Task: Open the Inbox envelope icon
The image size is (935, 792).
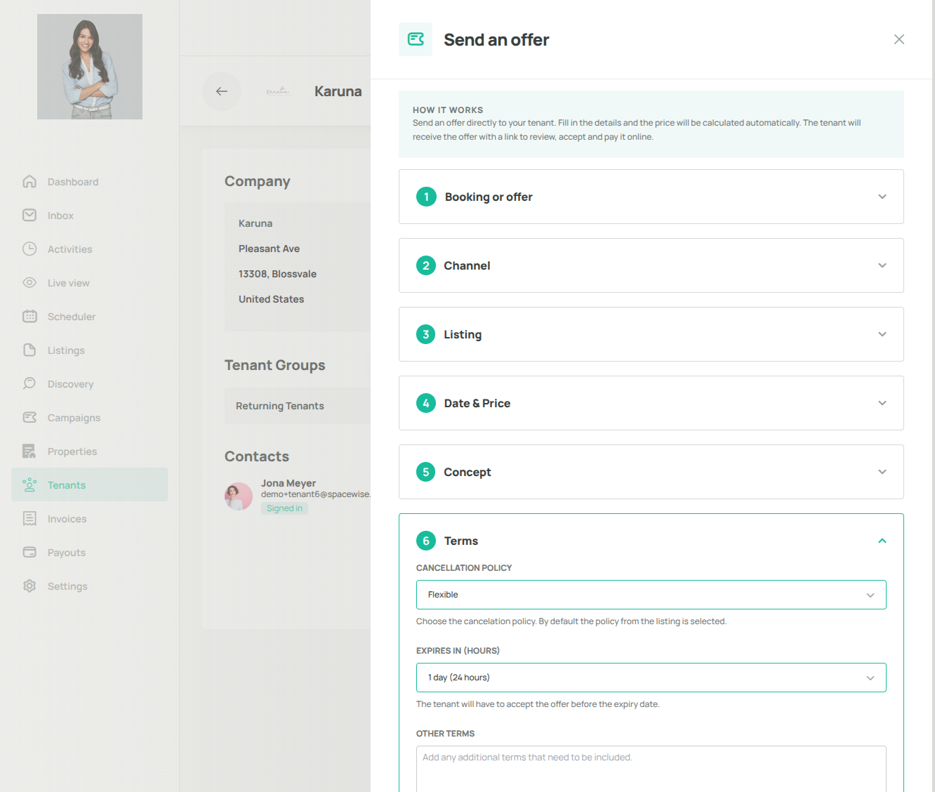Action: click(29, 216)
